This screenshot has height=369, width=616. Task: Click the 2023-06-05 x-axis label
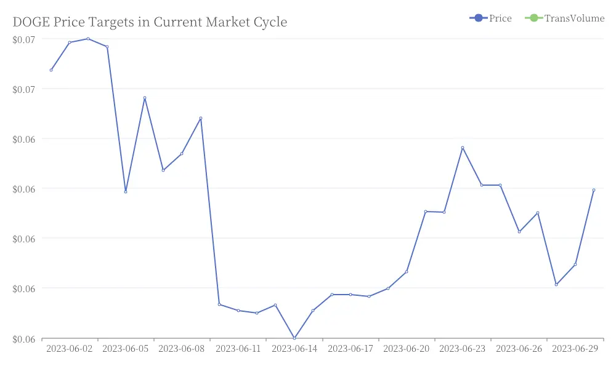coord(125,349)
